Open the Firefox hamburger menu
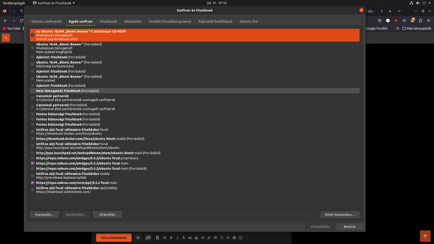434x244 pixels. click(x=429, y=20)
